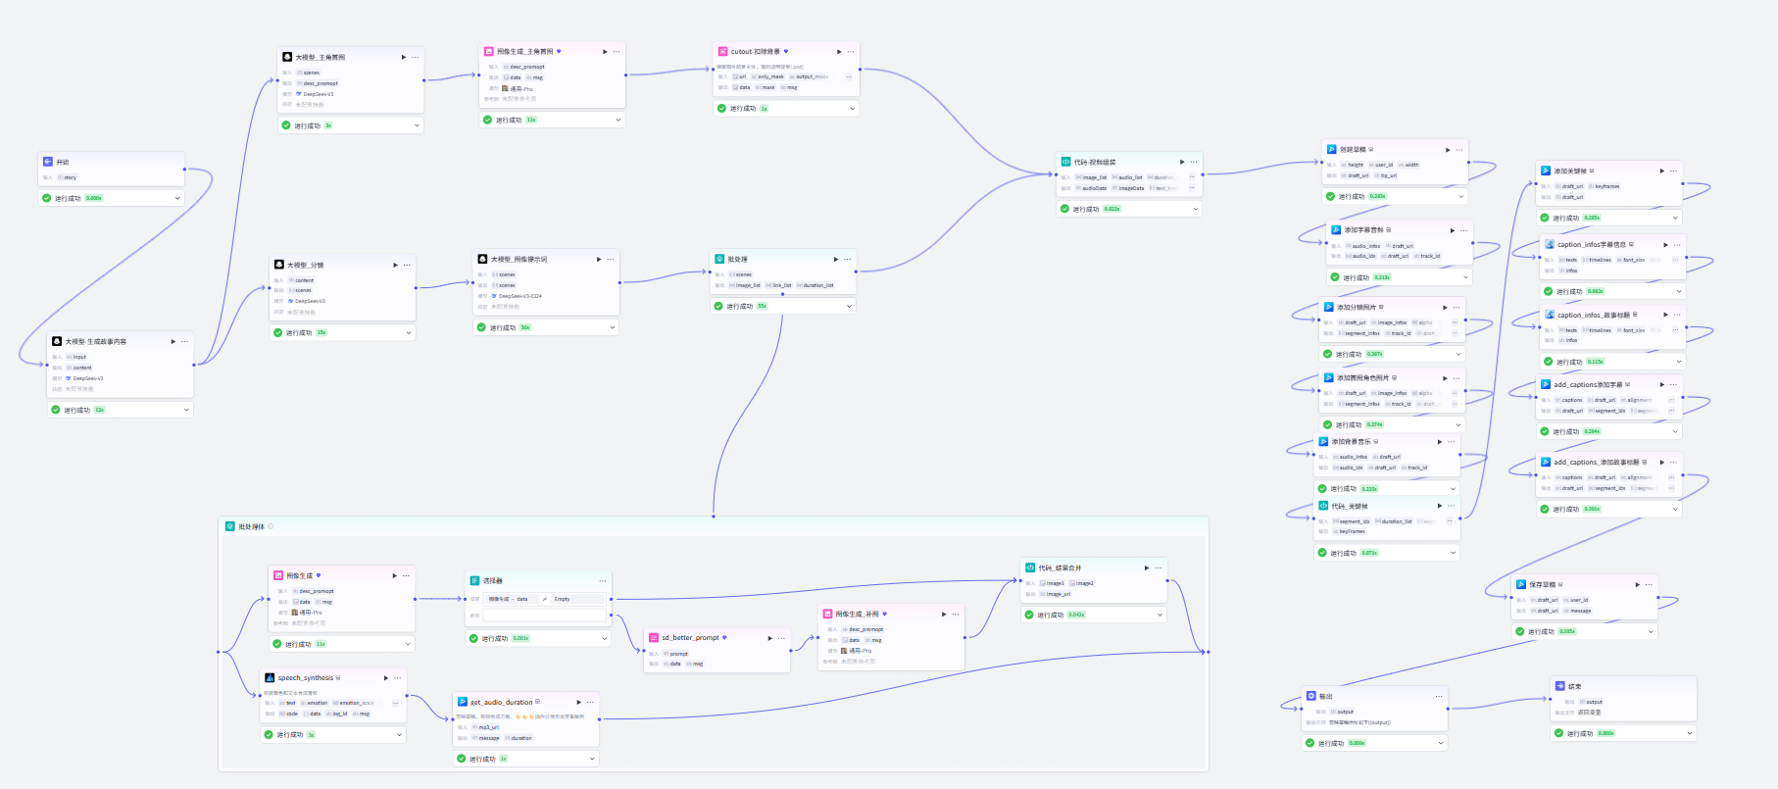Click the info icon beside 批处理体
This screenshot has width=1778, height=789.
coord(271,526)
